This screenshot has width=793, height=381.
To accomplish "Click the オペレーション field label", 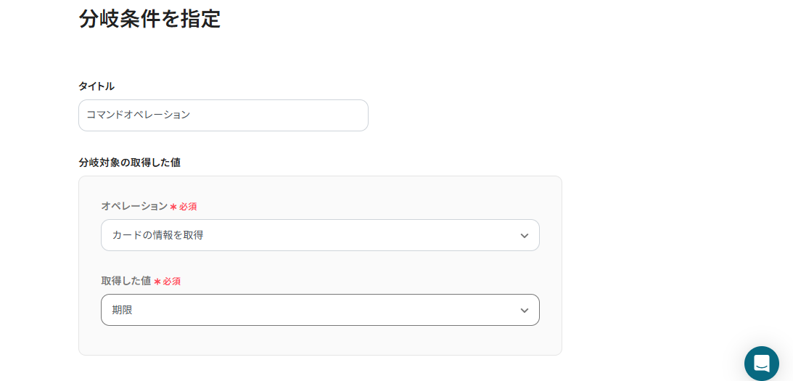I will coord(134,206).
